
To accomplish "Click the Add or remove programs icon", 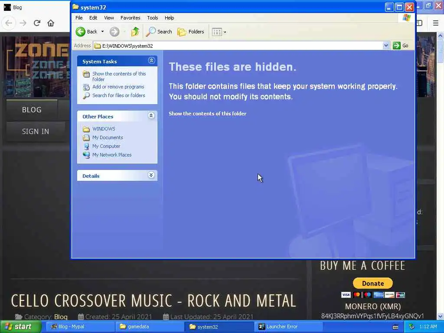I will [86, 87].
